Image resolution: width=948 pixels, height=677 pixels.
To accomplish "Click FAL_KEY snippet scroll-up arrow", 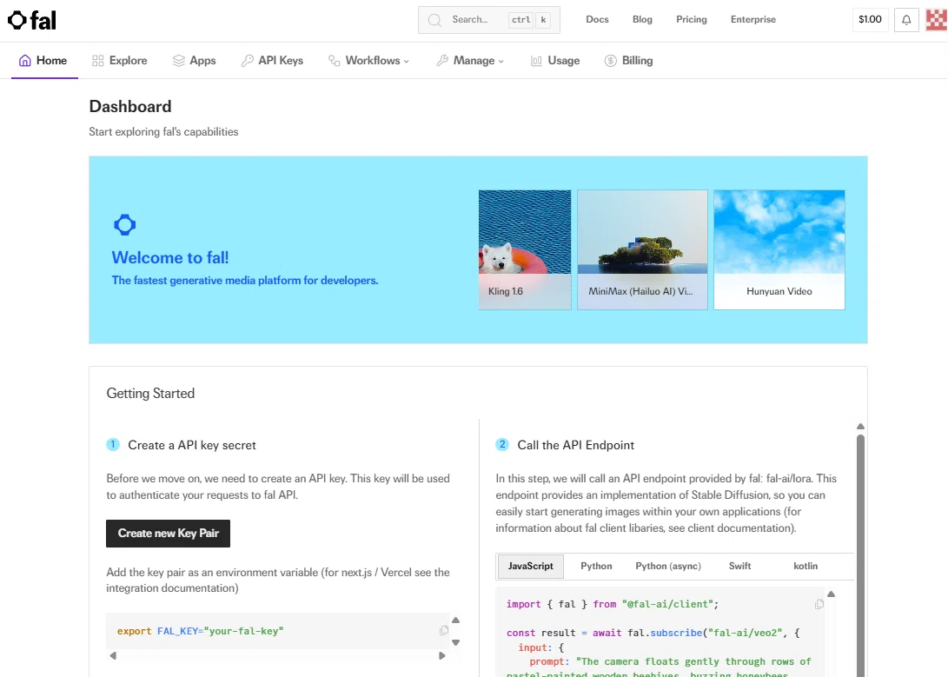I will pos(456,621).
